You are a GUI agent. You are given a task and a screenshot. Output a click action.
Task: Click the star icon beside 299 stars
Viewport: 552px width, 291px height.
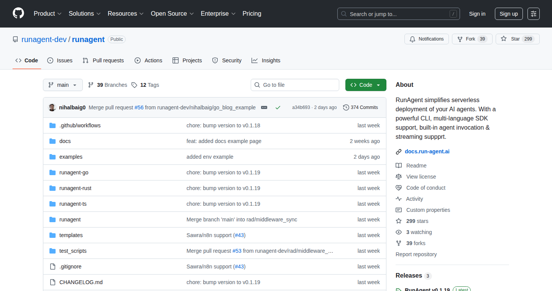(399, 221)
